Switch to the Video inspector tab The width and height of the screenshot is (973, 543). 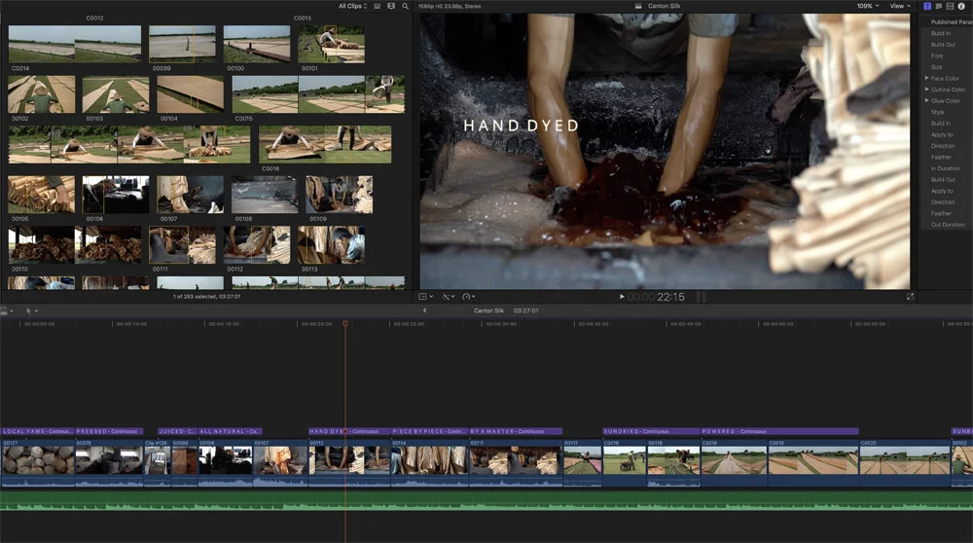click(950, 6)
